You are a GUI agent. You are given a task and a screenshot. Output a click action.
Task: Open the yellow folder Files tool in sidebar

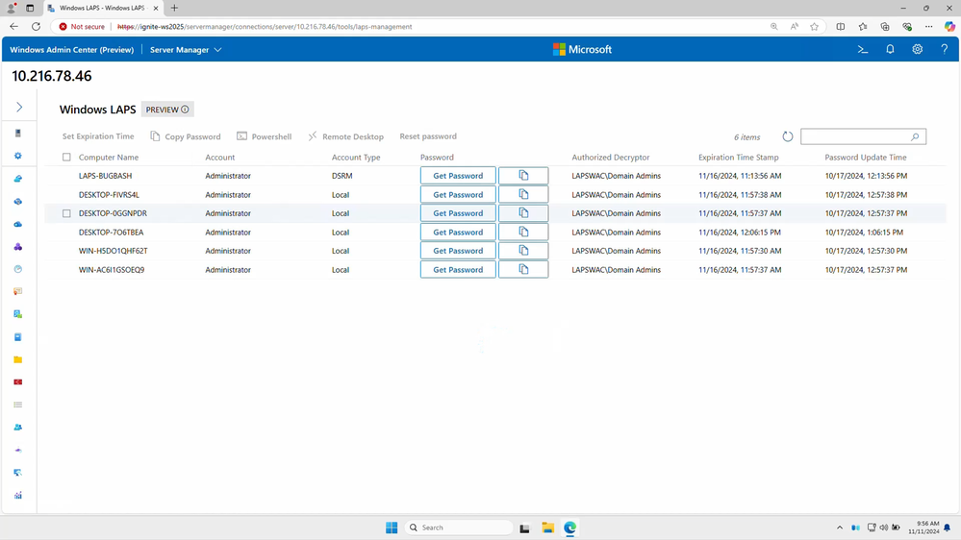coord(17,359)
